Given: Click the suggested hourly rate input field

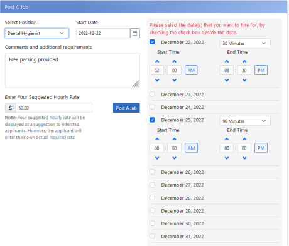Looking at the screenshot, I should tap(54, 108).
